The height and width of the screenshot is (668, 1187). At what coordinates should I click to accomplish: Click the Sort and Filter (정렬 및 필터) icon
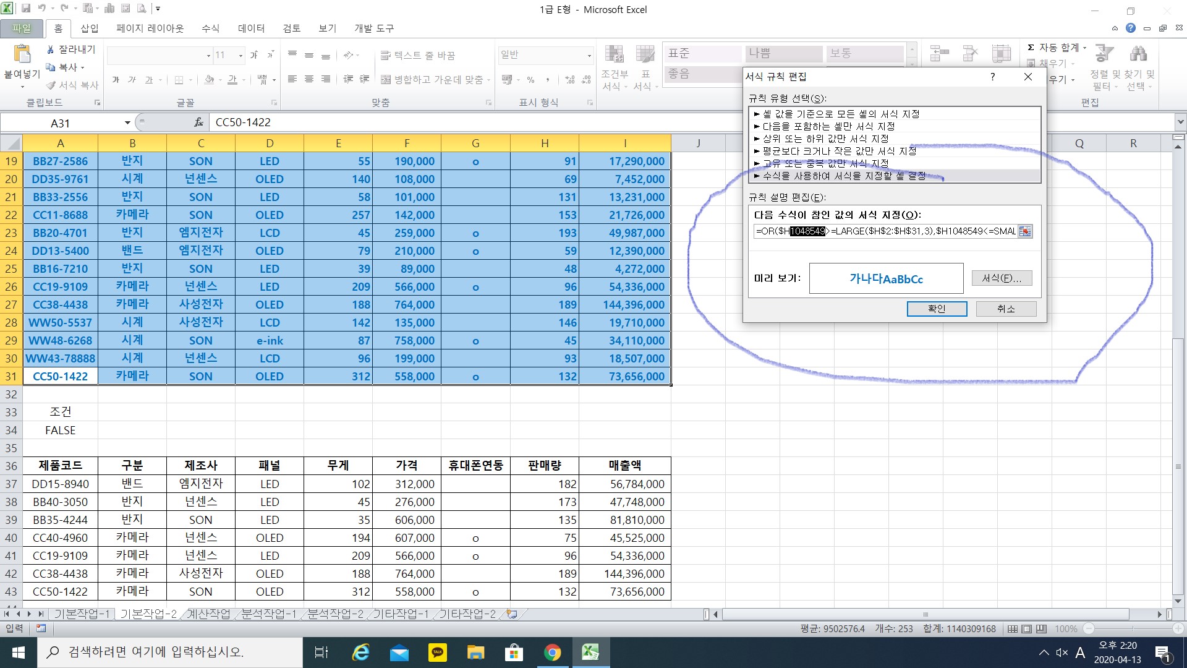[x=1105, y=54]
